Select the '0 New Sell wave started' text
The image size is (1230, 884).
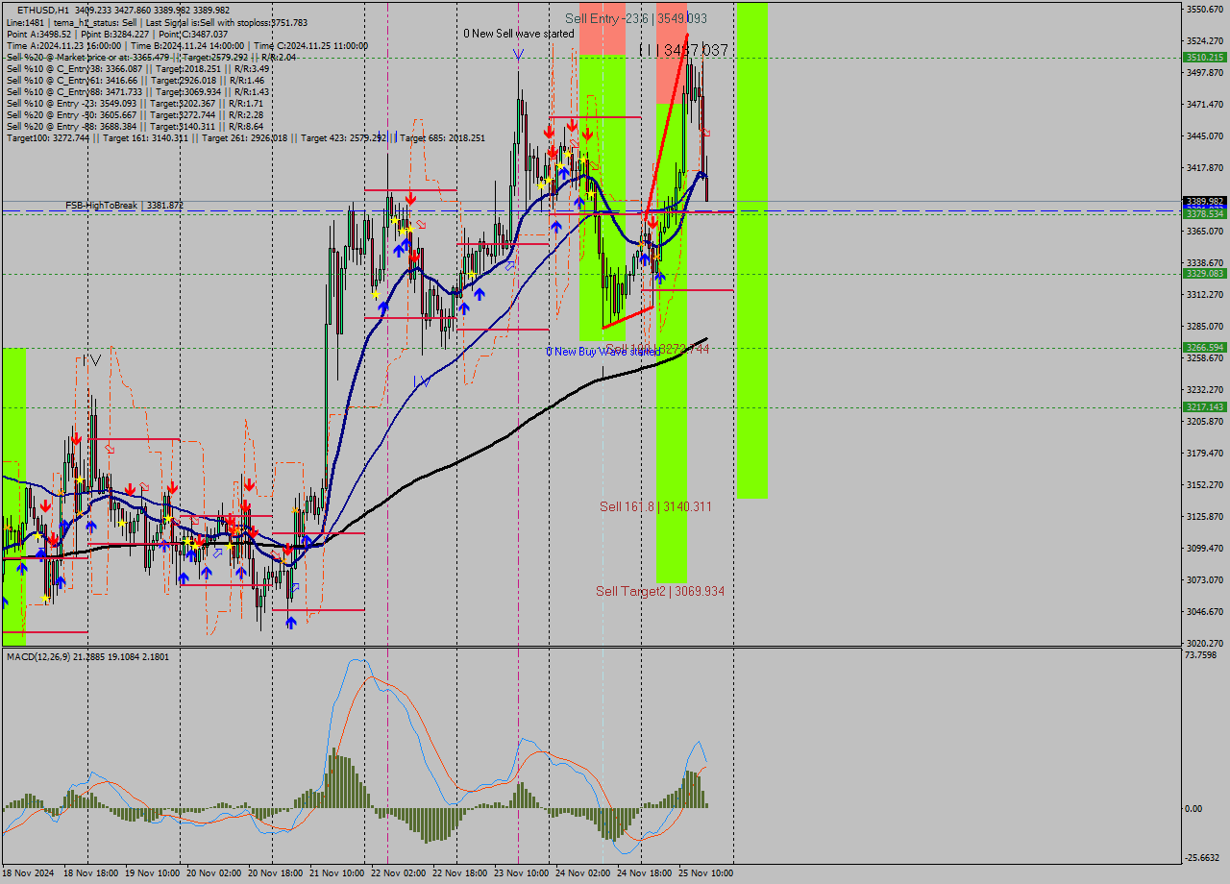pos(518,34)
